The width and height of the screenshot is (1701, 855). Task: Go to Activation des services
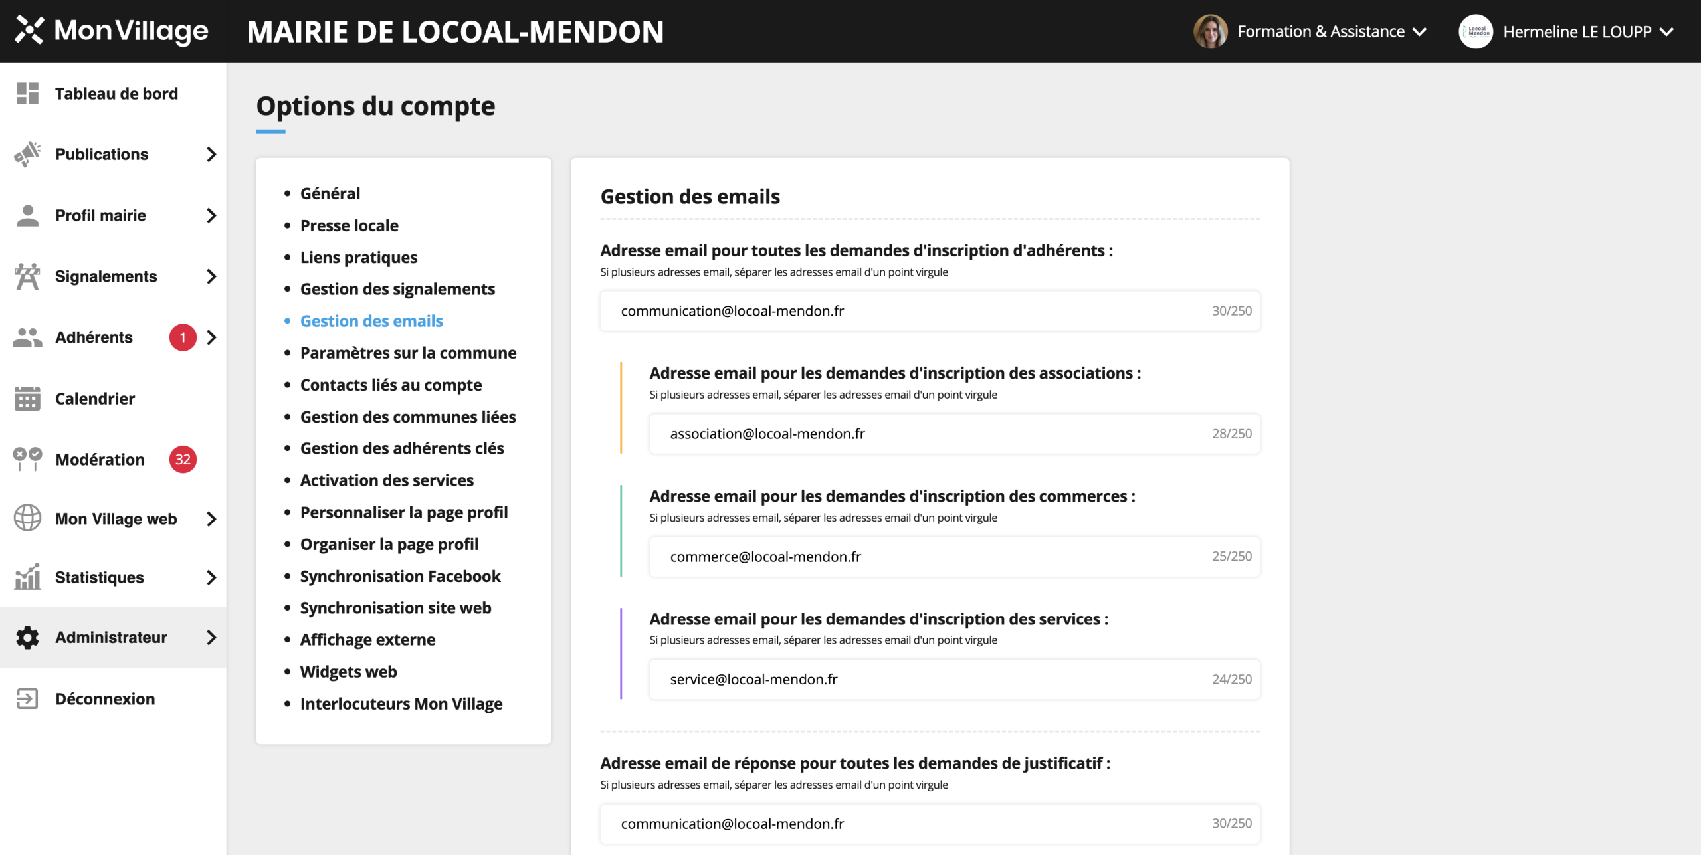pos(387,480)
